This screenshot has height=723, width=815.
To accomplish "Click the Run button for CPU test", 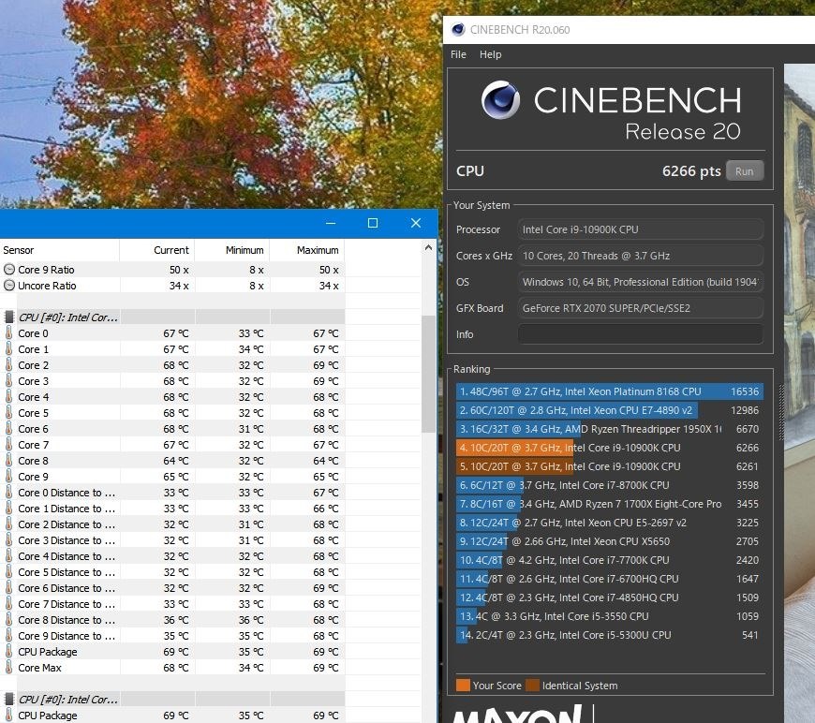I will [745, 171].
